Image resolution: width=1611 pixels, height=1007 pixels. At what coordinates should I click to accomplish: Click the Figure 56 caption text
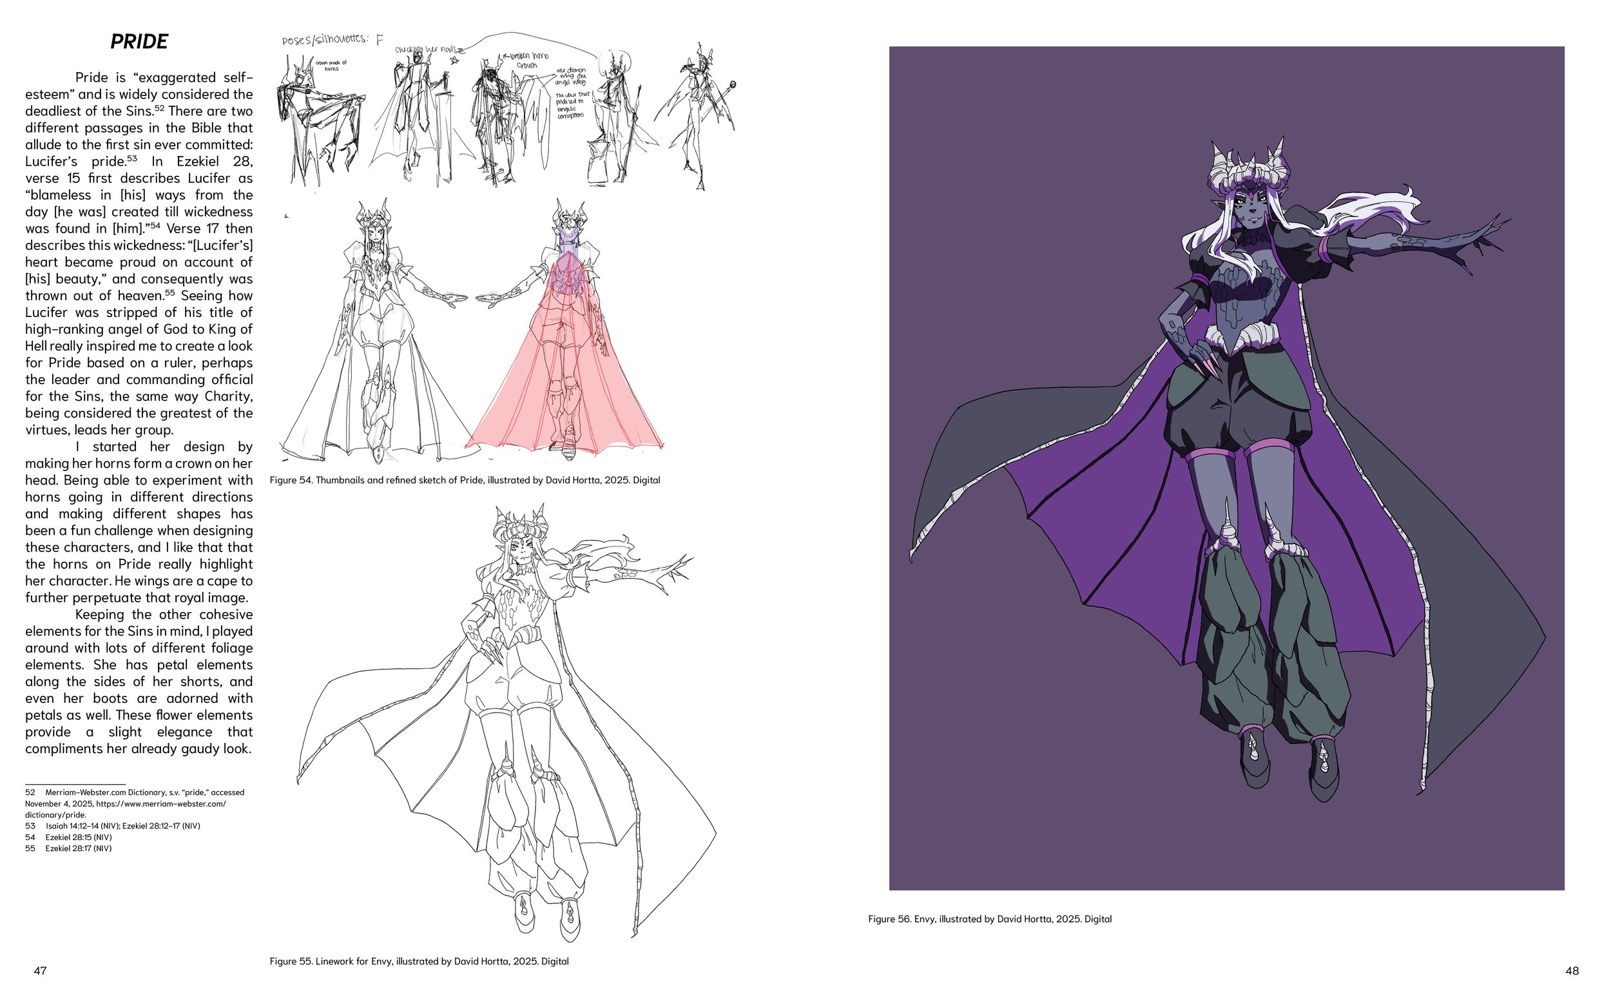click(x=989, y=919)
